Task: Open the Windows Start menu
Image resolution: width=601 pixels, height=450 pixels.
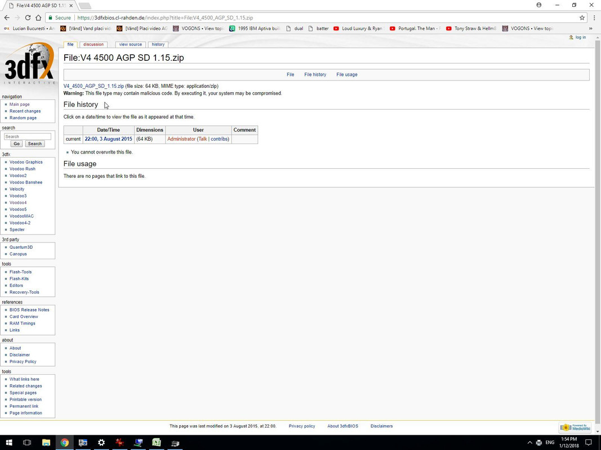Action: pyautogui.click(x=8, y=442)
